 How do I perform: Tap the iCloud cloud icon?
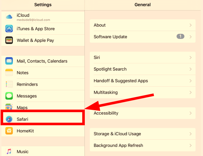(x=9, y=17)
